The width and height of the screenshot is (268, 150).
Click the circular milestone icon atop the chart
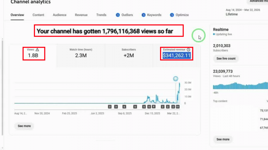click(175, 79)
